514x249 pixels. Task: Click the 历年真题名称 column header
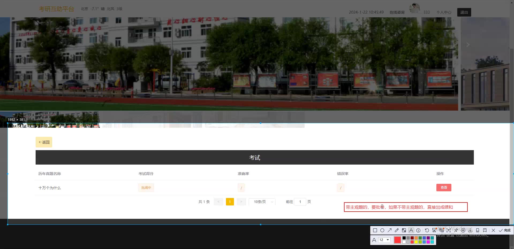50,174
